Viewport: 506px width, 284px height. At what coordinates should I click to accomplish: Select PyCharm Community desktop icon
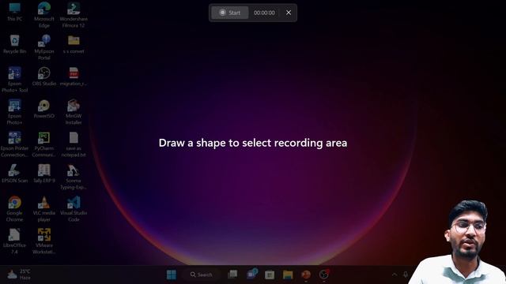click(44, 144)
